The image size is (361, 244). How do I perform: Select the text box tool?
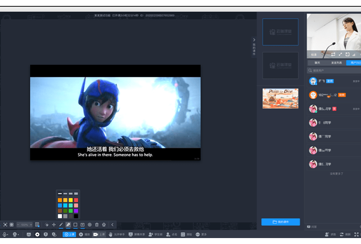[x=83, y=225]
